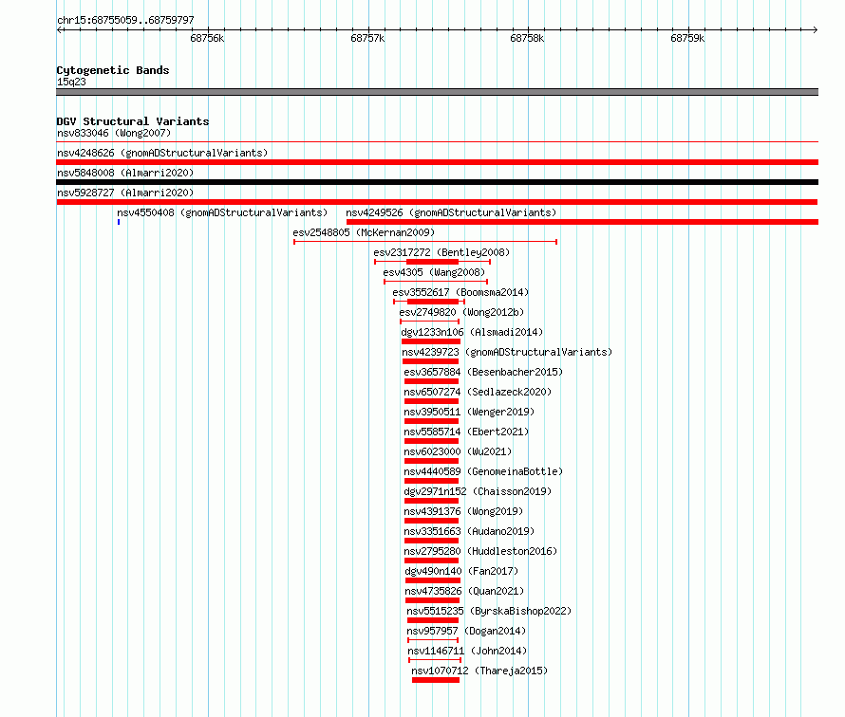
Task: Click the DGV Structural Variants track title
Action: click(x=133, y=121)
